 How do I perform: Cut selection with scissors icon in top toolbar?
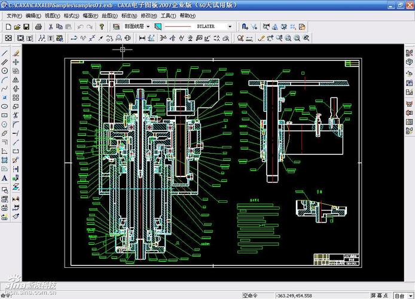pyautogui.click(x=51, y=27)
